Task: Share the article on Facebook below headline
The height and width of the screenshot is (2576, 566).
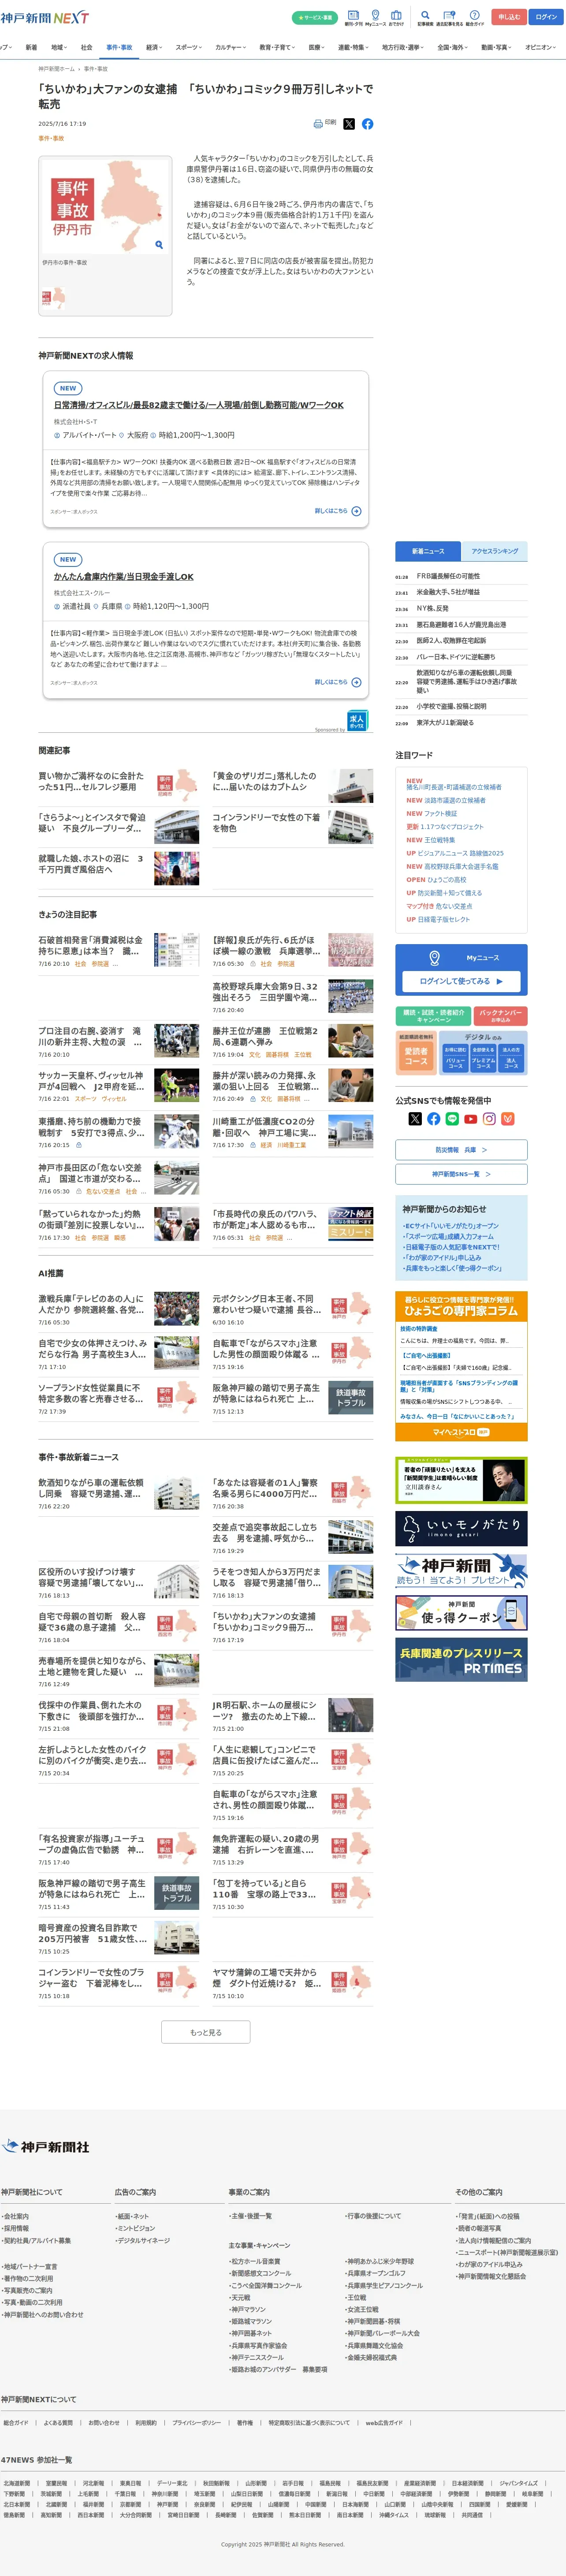Action: pos(368,124)
